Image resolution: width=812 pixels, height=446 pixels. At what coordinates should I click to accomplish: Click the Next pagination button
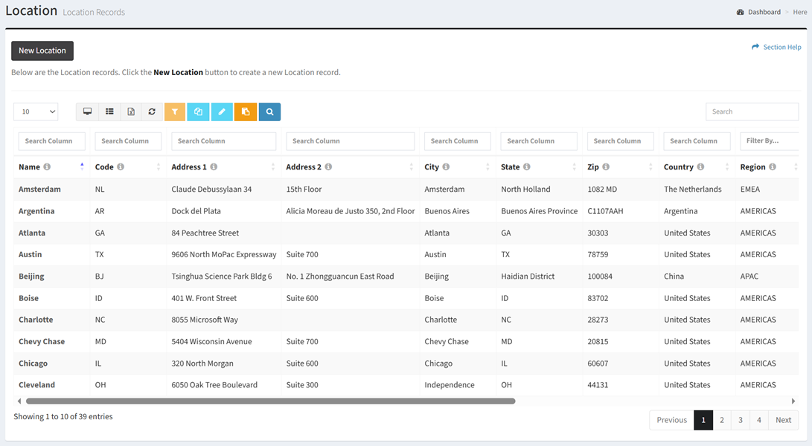[x=783, y=420]
